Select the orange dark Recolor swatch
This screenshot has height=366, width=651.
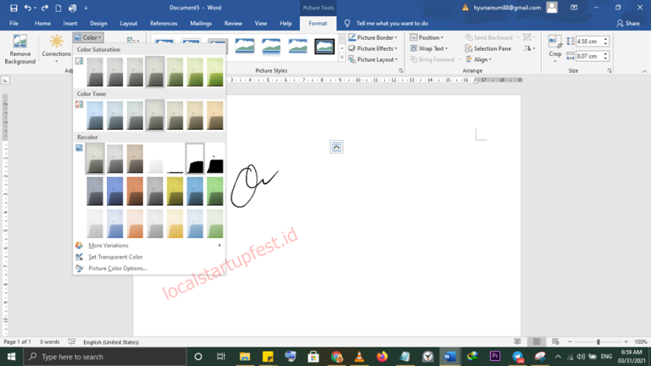(135, 191)
